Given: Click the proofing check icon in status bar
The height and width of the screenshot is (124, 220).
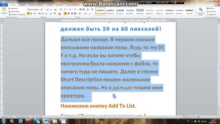Looking at the screenshot, I should tap(33, 117).
